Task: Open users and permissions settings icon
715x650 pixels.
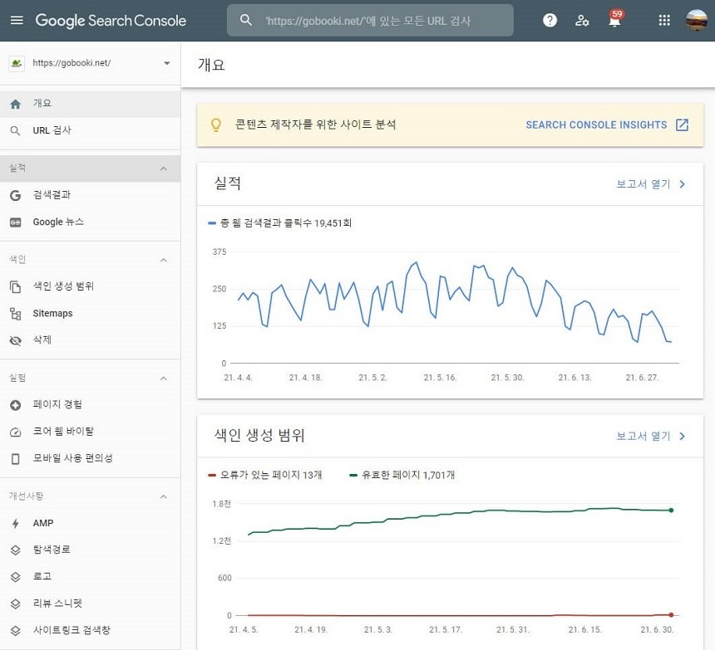Action: click(582, 20)
